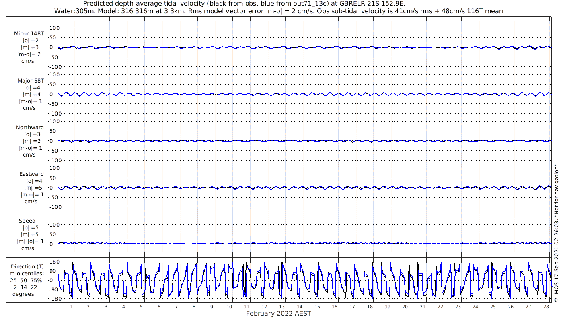This screenshot has height=322, width=563.
Task: Click '|m| =2' under Northward
Action: [x=31, y=141]
